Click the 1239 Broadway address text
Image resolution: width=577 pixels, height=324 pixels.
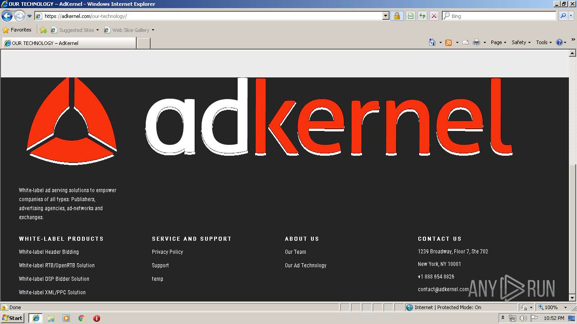pyautogui.click(x=453, y=252)
